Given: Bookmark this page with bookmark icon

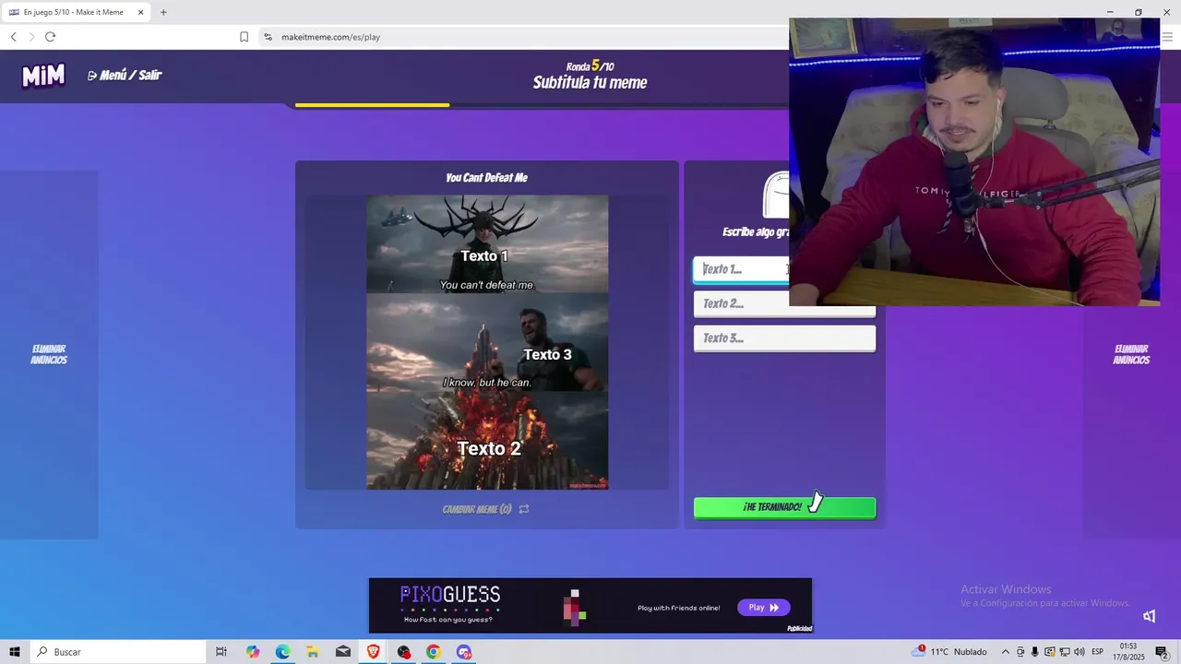Looking at the screenshot, I should (x=244, y=37).
